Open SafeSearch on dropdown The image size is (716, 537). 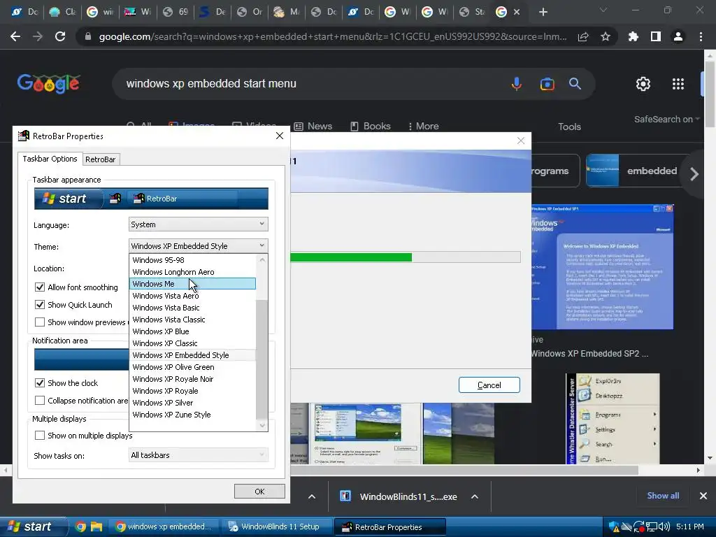click(666, 119)
